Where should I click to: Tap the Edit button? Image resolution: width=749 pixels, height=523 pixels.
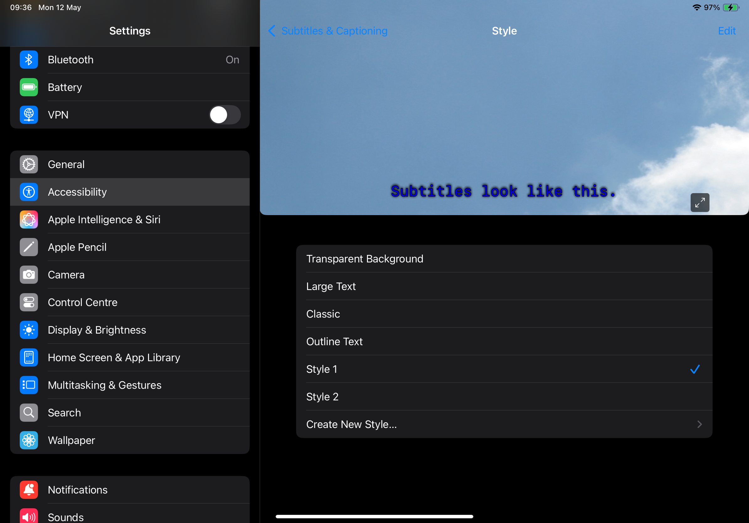[x=726, y=31]
